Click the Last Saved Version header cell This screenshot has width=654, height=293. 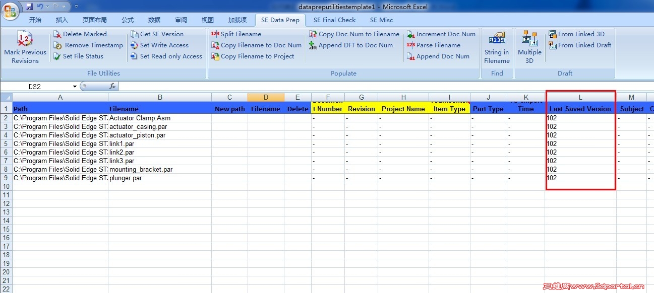coord(581,109)
